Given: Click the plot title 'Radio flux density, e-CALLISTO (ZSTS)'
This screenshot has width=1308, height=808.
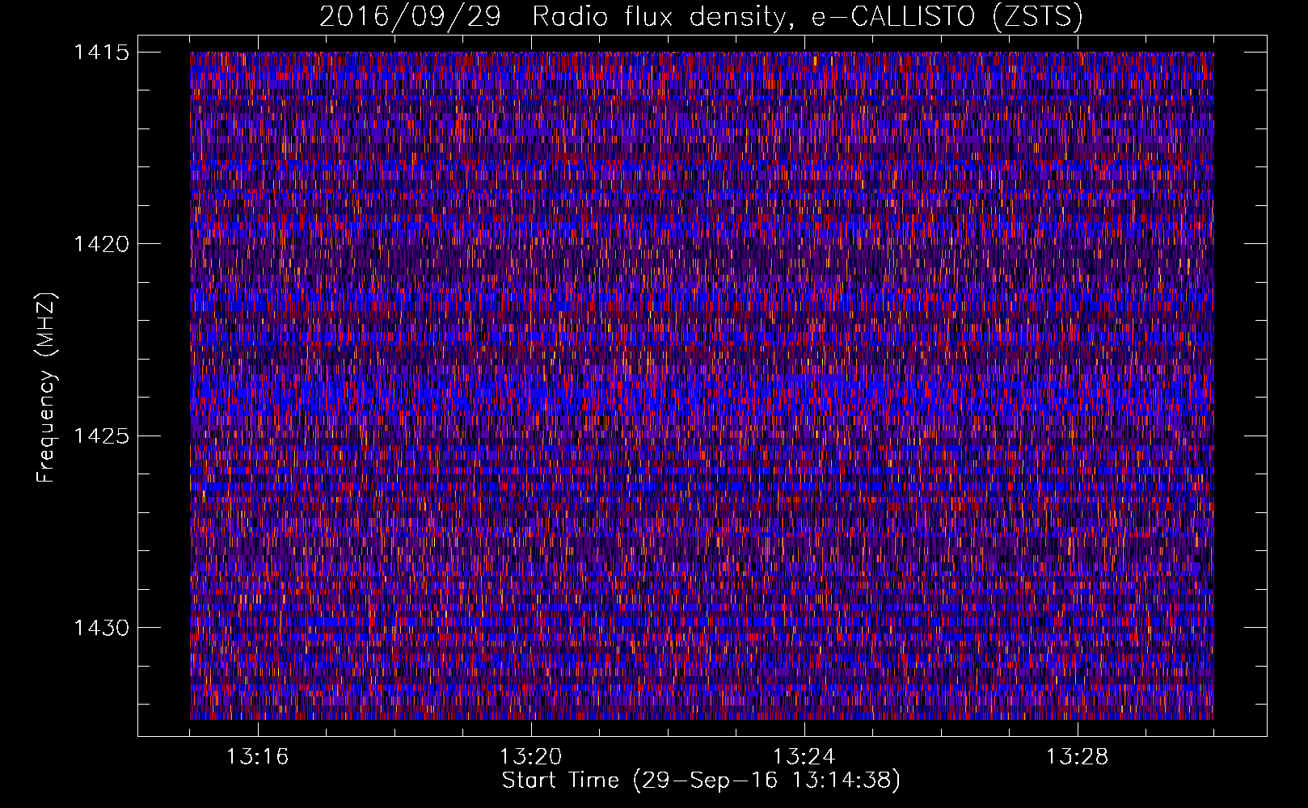Looking at the screenshot, I should tap(807, 17).
